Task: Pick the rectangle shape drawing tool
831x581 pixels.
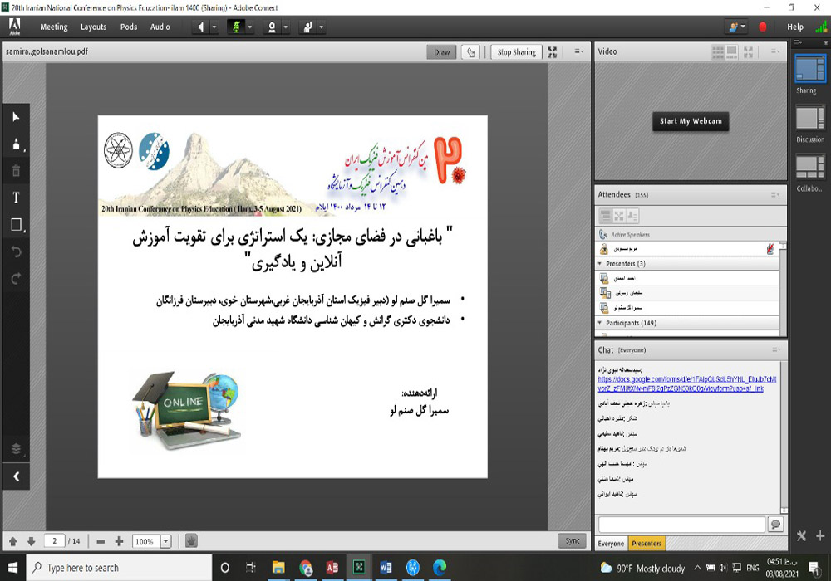Action: point(16,225)
